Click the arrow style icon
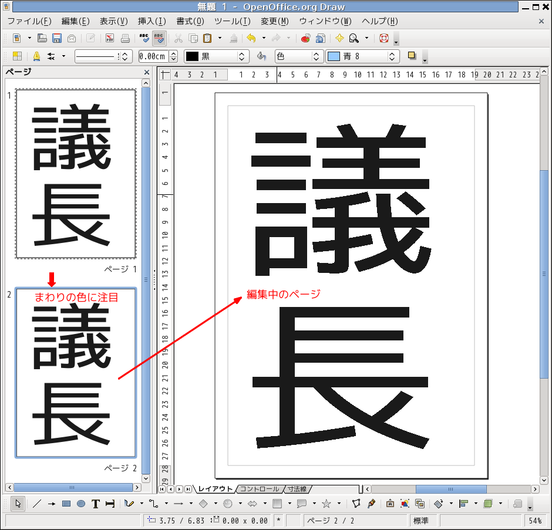This screenshot has height=530, width=552. tap(51, 56)
